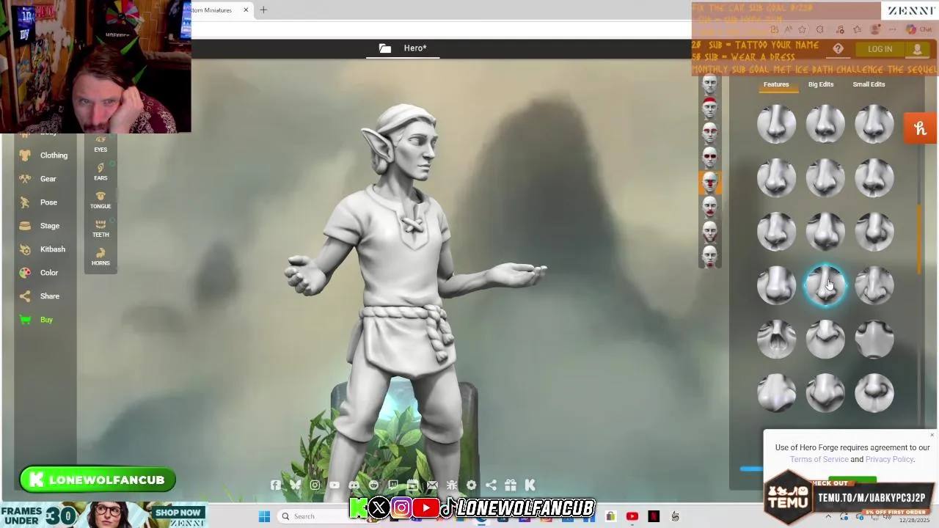
Task: Open the Hero* file folder menu
Action: pos(403,48)
